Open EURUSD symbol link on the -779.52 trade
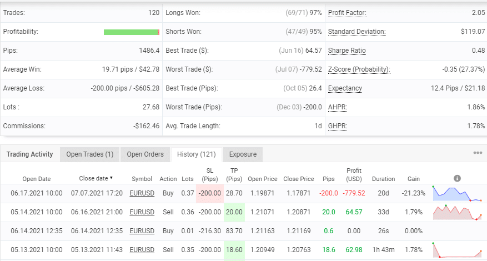The width and height of the screenshot is (487, 261). click(x=142, y=193)
